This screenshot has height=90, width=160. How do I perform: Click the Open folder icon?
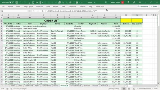point(37,2)
